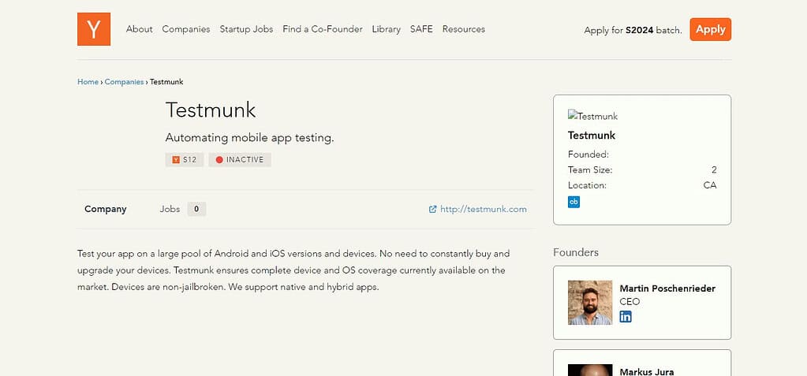The image size is (807, 376).
Task: Click Martin Poschenrieder's photo
Action: point(590,303)
